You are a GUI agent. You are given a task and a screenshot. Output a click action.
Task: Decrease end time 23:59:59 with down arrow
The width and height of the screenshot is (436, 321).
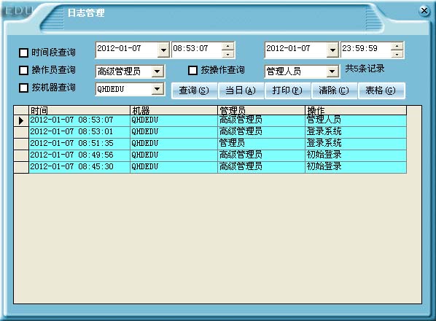pyautogui.click(x=397, y=54)
